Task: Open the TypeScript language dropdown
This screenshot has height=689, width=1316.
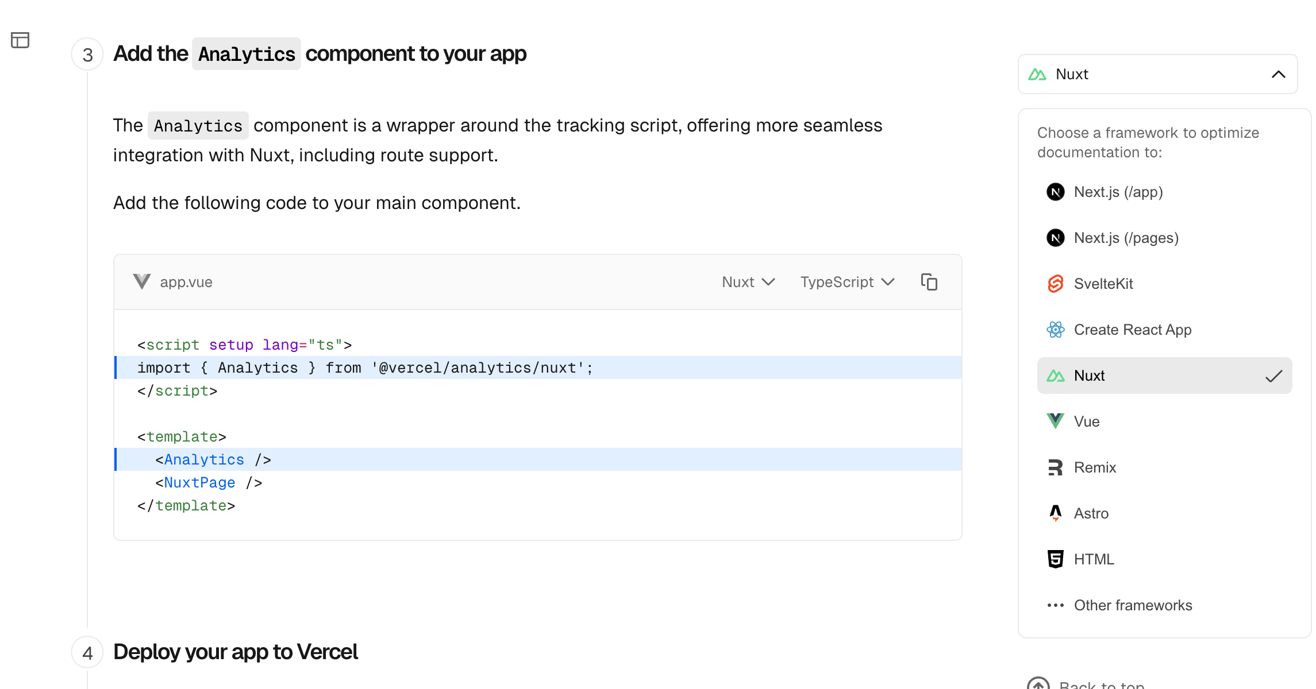Action: click(x=847, y=282)
